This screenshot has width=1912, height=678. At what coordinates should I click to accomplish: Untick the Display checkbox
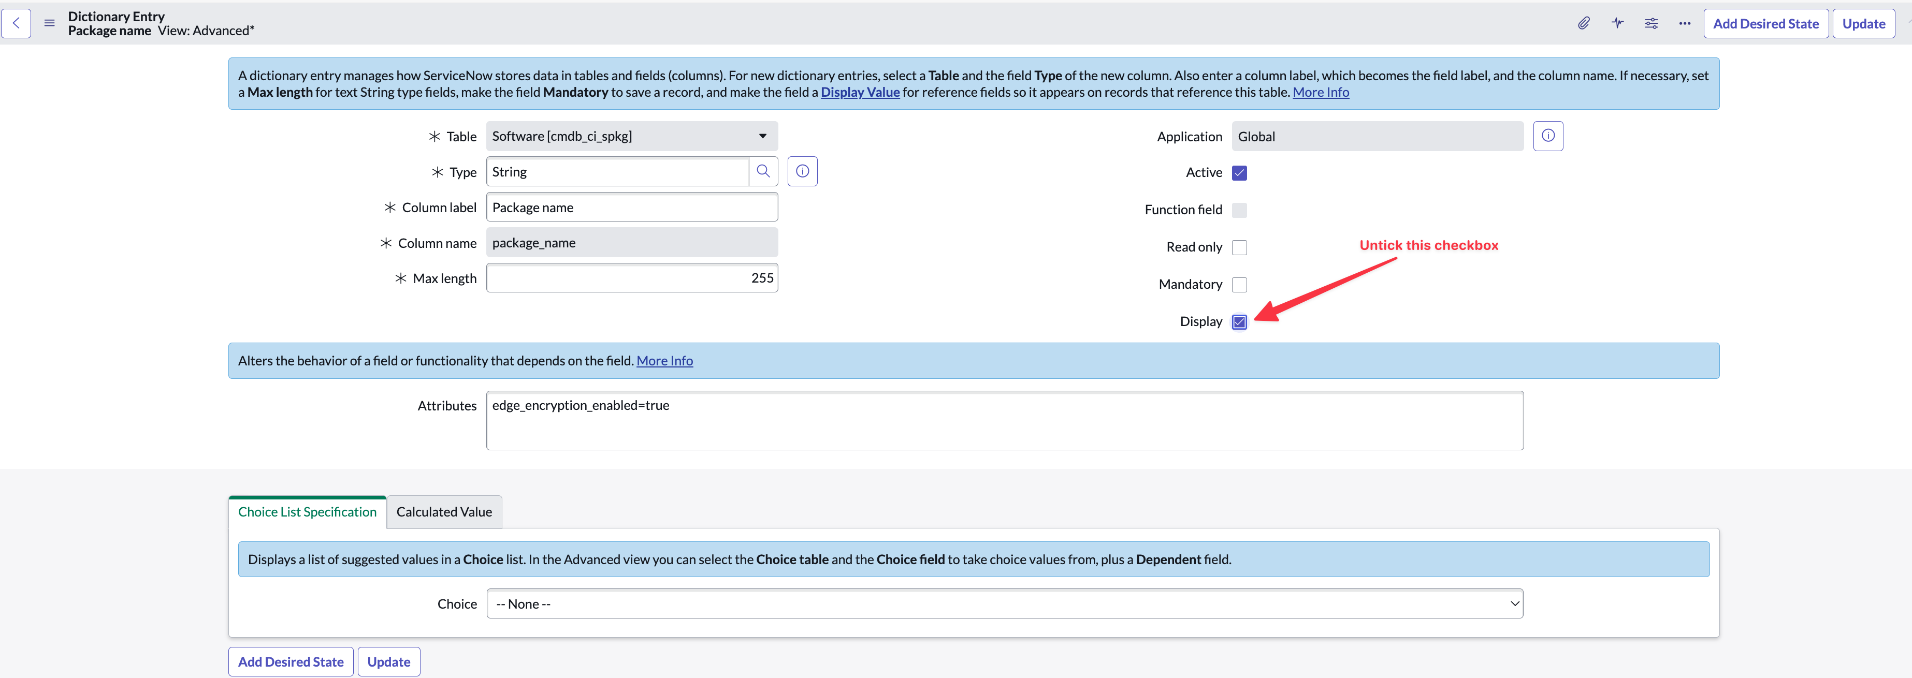1239,321
